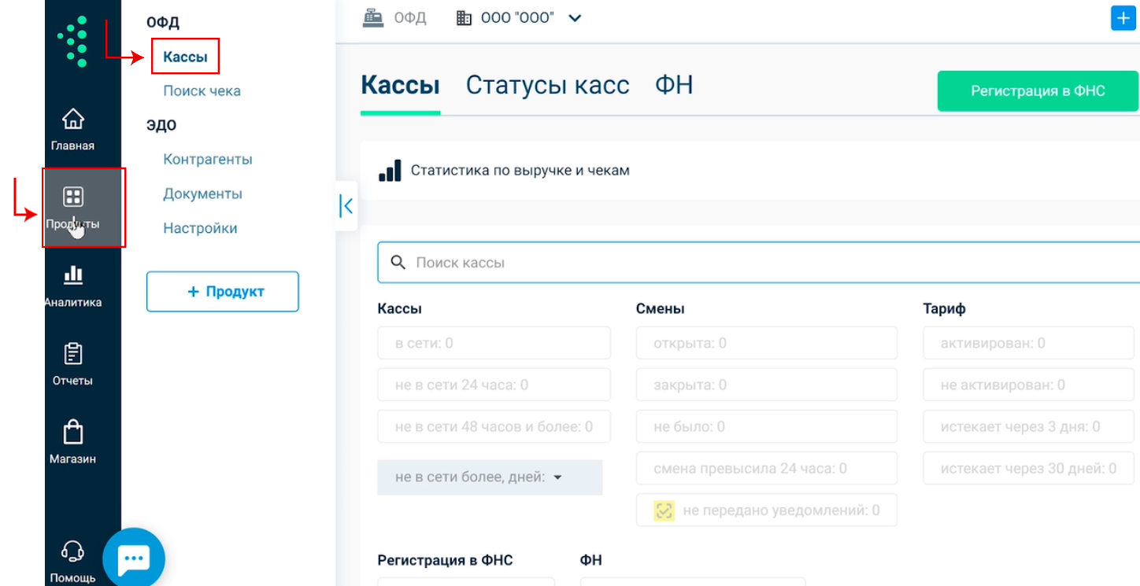Click the blue plus icon top right
This screenshot has width=1140, height=586.
(1123, 18)
